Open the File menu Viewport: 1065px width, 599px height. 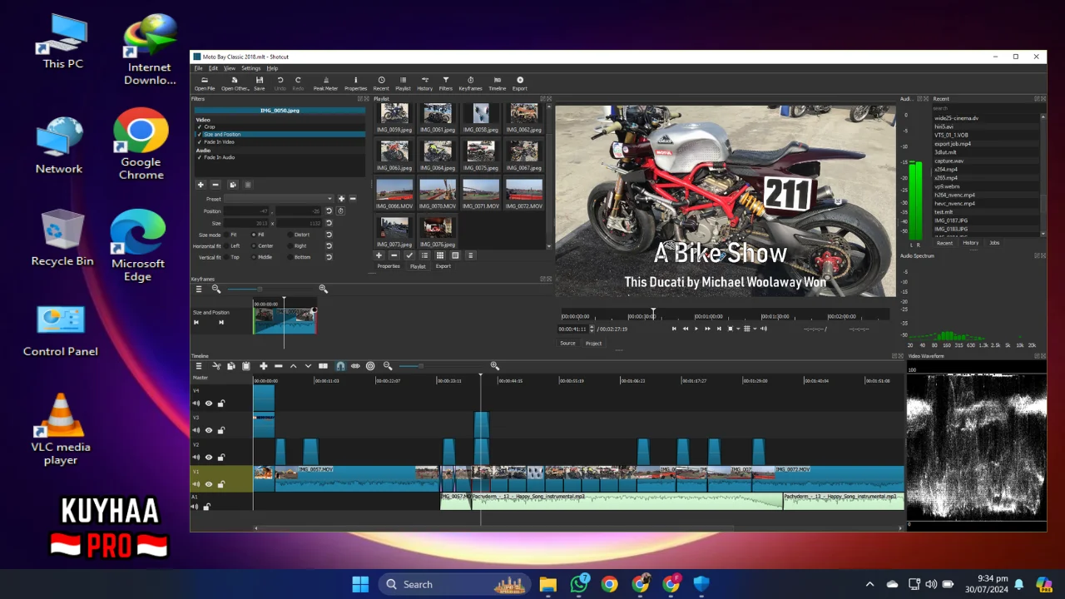click(199, 68)
